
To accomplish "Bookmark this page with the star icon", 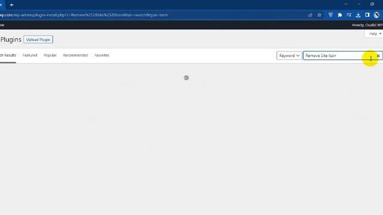I will 319,15.
